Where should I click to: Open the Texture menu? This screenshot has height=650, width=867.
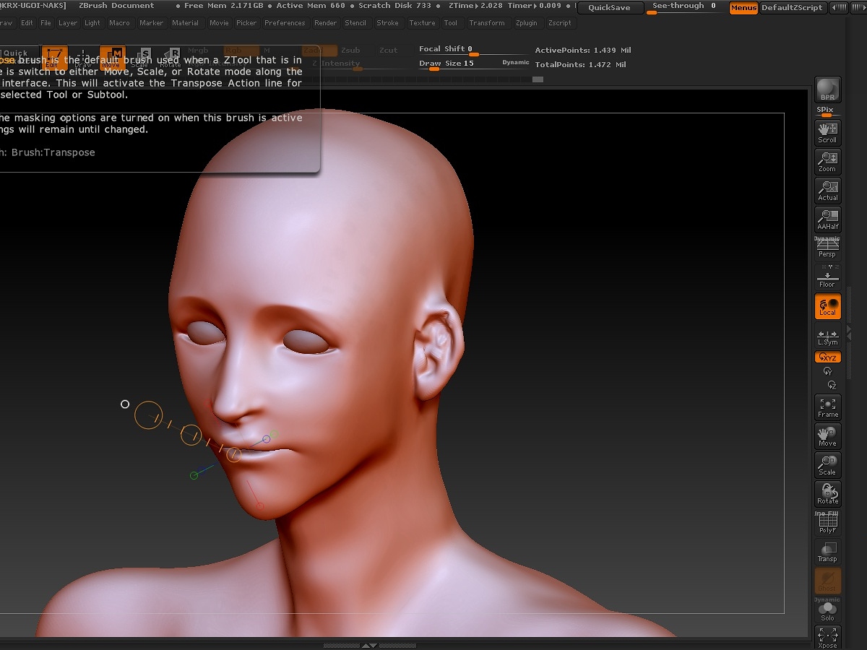422,23
